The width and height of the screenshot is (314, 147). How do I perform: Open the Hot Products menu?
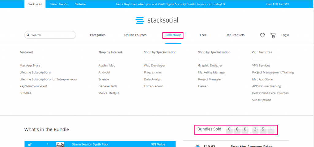[235, 35]
